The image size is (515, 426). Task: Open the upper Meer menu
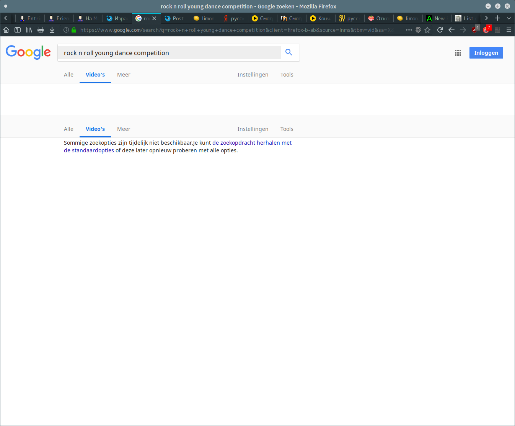(124, 75)
